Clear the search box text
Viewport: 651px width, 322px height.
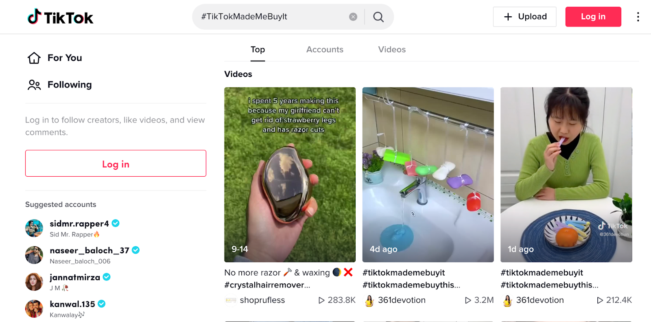(x=353, y=17)
